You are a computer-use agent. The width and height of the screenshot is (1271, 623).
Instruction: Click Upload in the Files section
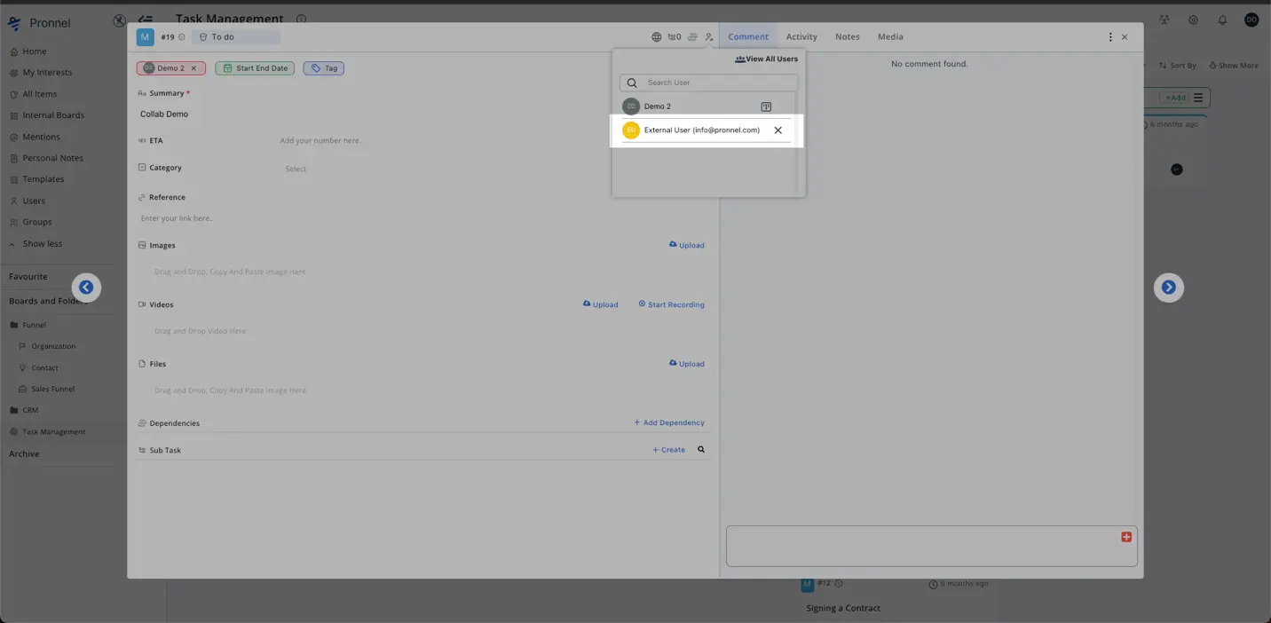(x=687, y=364)
